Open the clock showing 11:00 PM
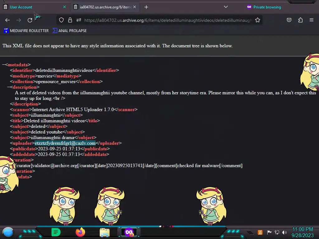 point(302,232)
